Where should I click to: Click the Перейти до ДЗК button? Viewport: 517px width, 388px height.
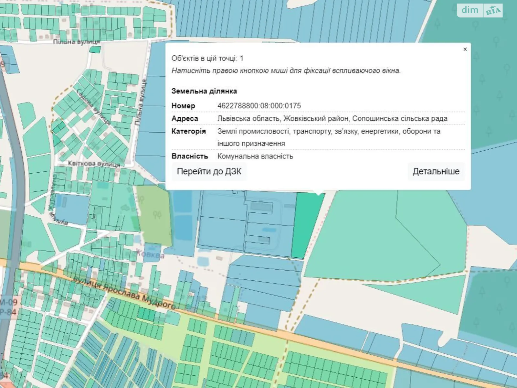pos(209,171)
